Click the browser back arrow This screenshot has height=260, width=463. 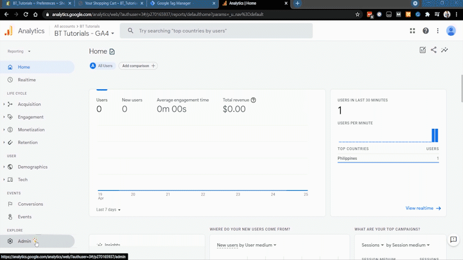pos(7,15)
